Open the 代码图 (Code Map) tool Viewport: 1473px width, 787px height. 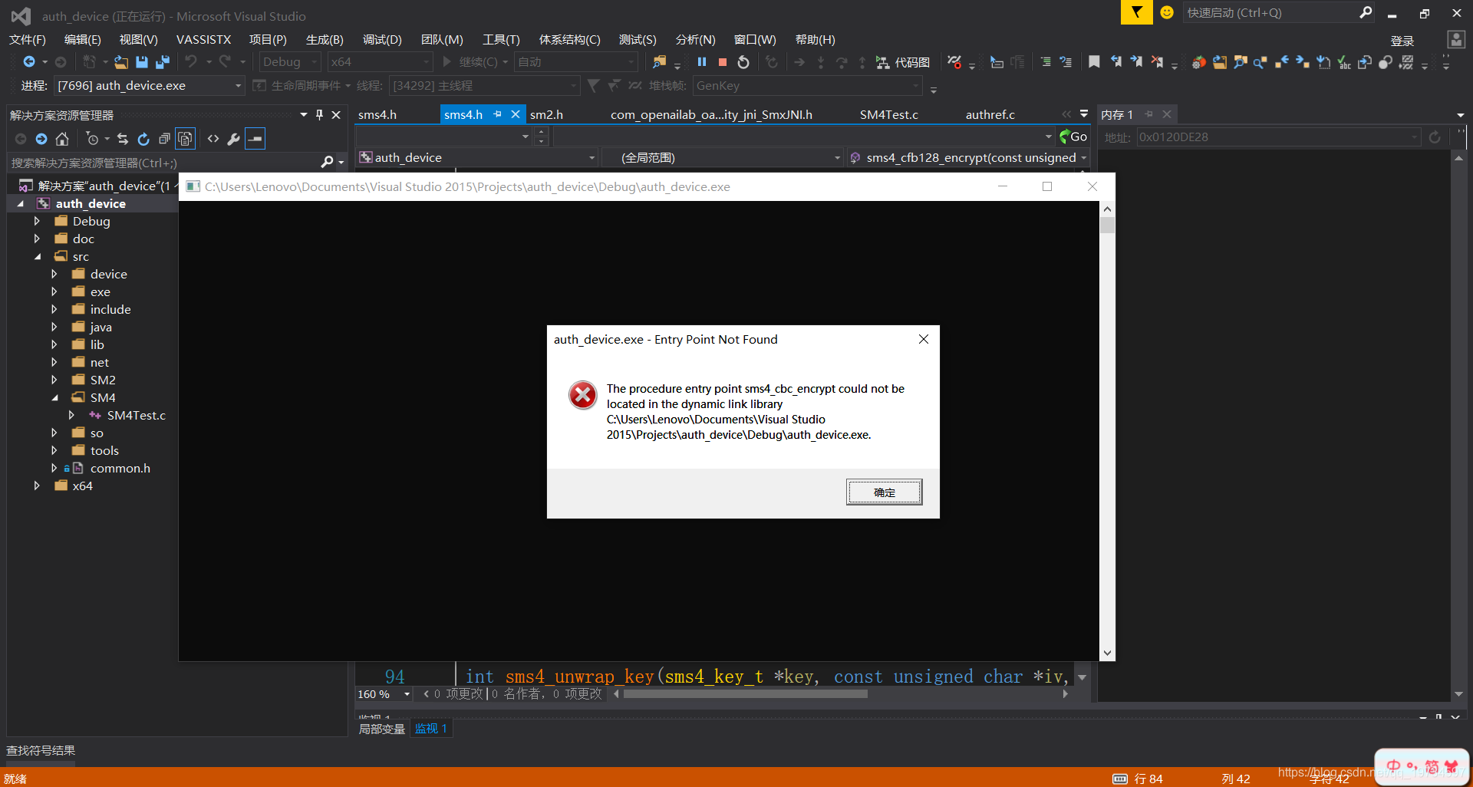tap(904, 62)
